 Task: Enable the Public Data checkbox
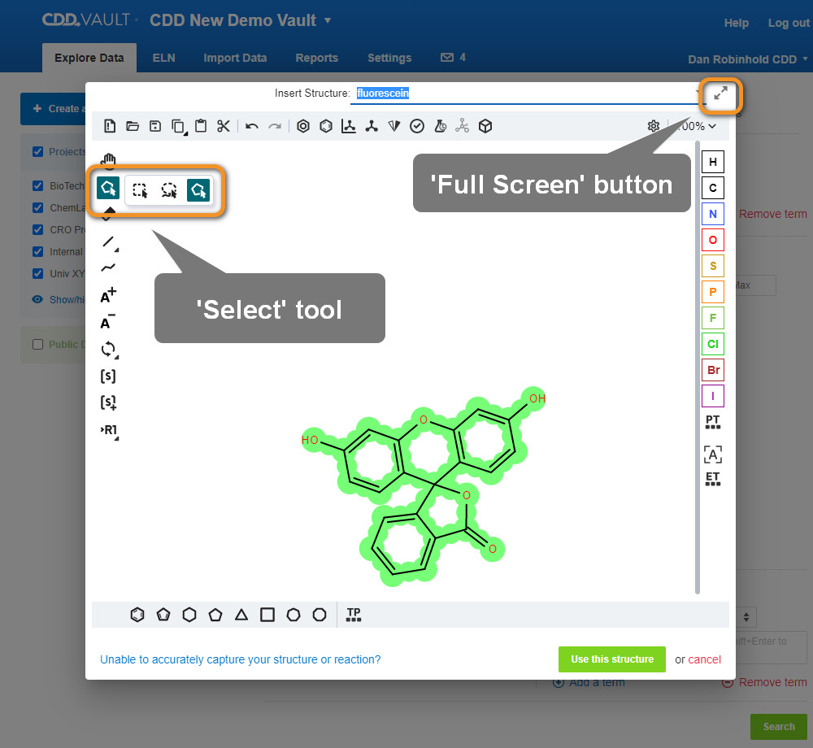pos(37,344)
